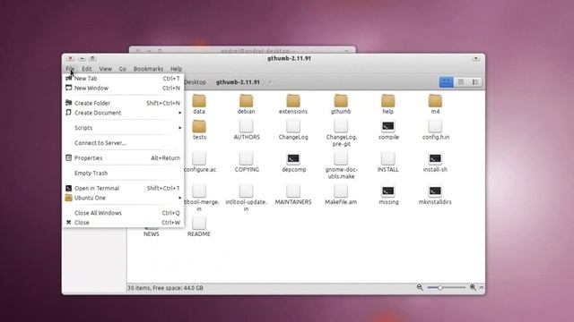Open the data folder icon
Viewport: 574px width, 322px height.
point(199,100)
